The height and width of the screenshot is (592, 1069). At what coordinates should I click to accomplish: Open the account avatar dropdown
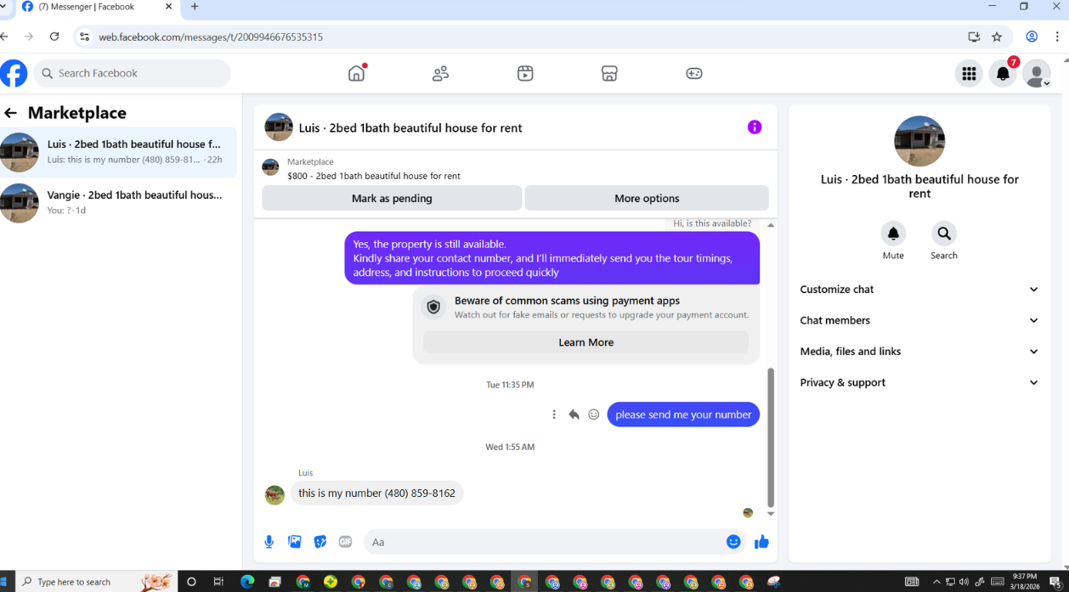[1037, 74]
